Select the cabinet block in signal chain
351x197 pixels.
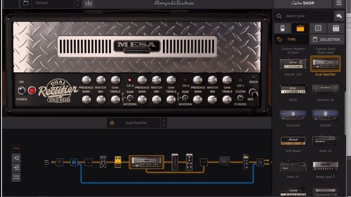point(224,162)
